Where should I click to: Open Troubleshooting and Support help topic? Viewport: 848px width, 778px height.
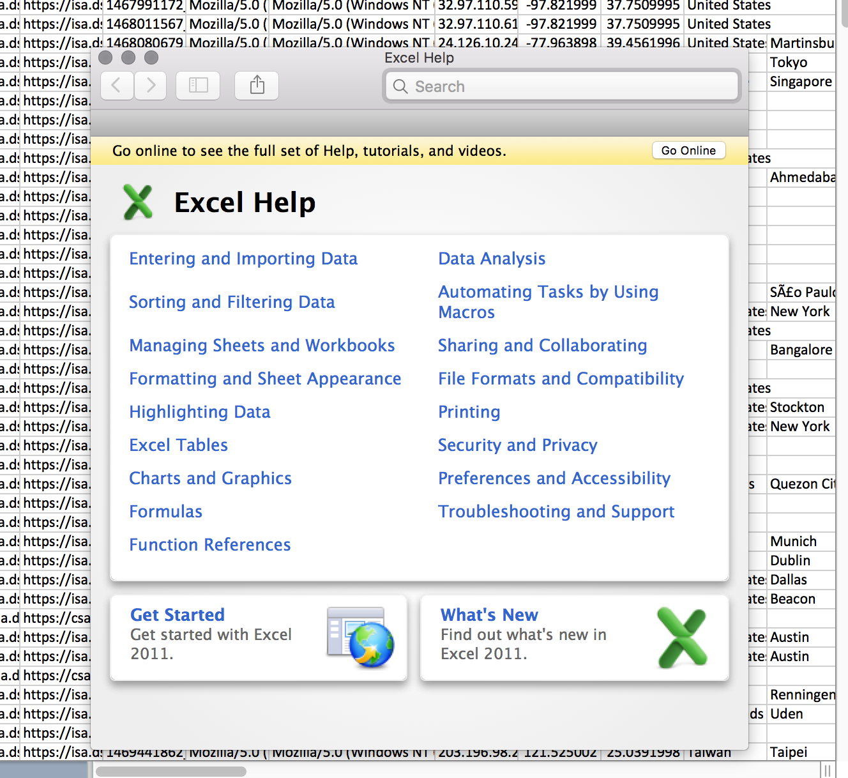click(556, 512)
